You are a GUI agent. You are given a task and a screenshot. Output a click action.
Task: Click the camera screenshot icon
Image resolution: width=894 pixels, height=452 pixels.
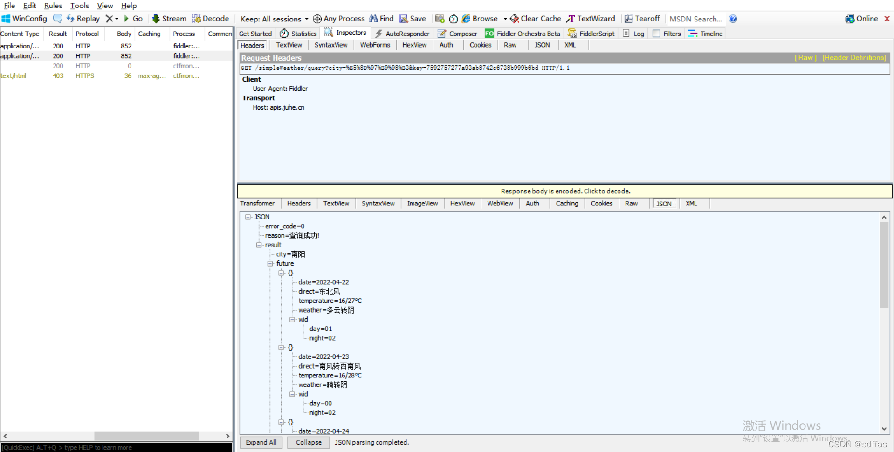pyautogui.click(x=440, y=19)
